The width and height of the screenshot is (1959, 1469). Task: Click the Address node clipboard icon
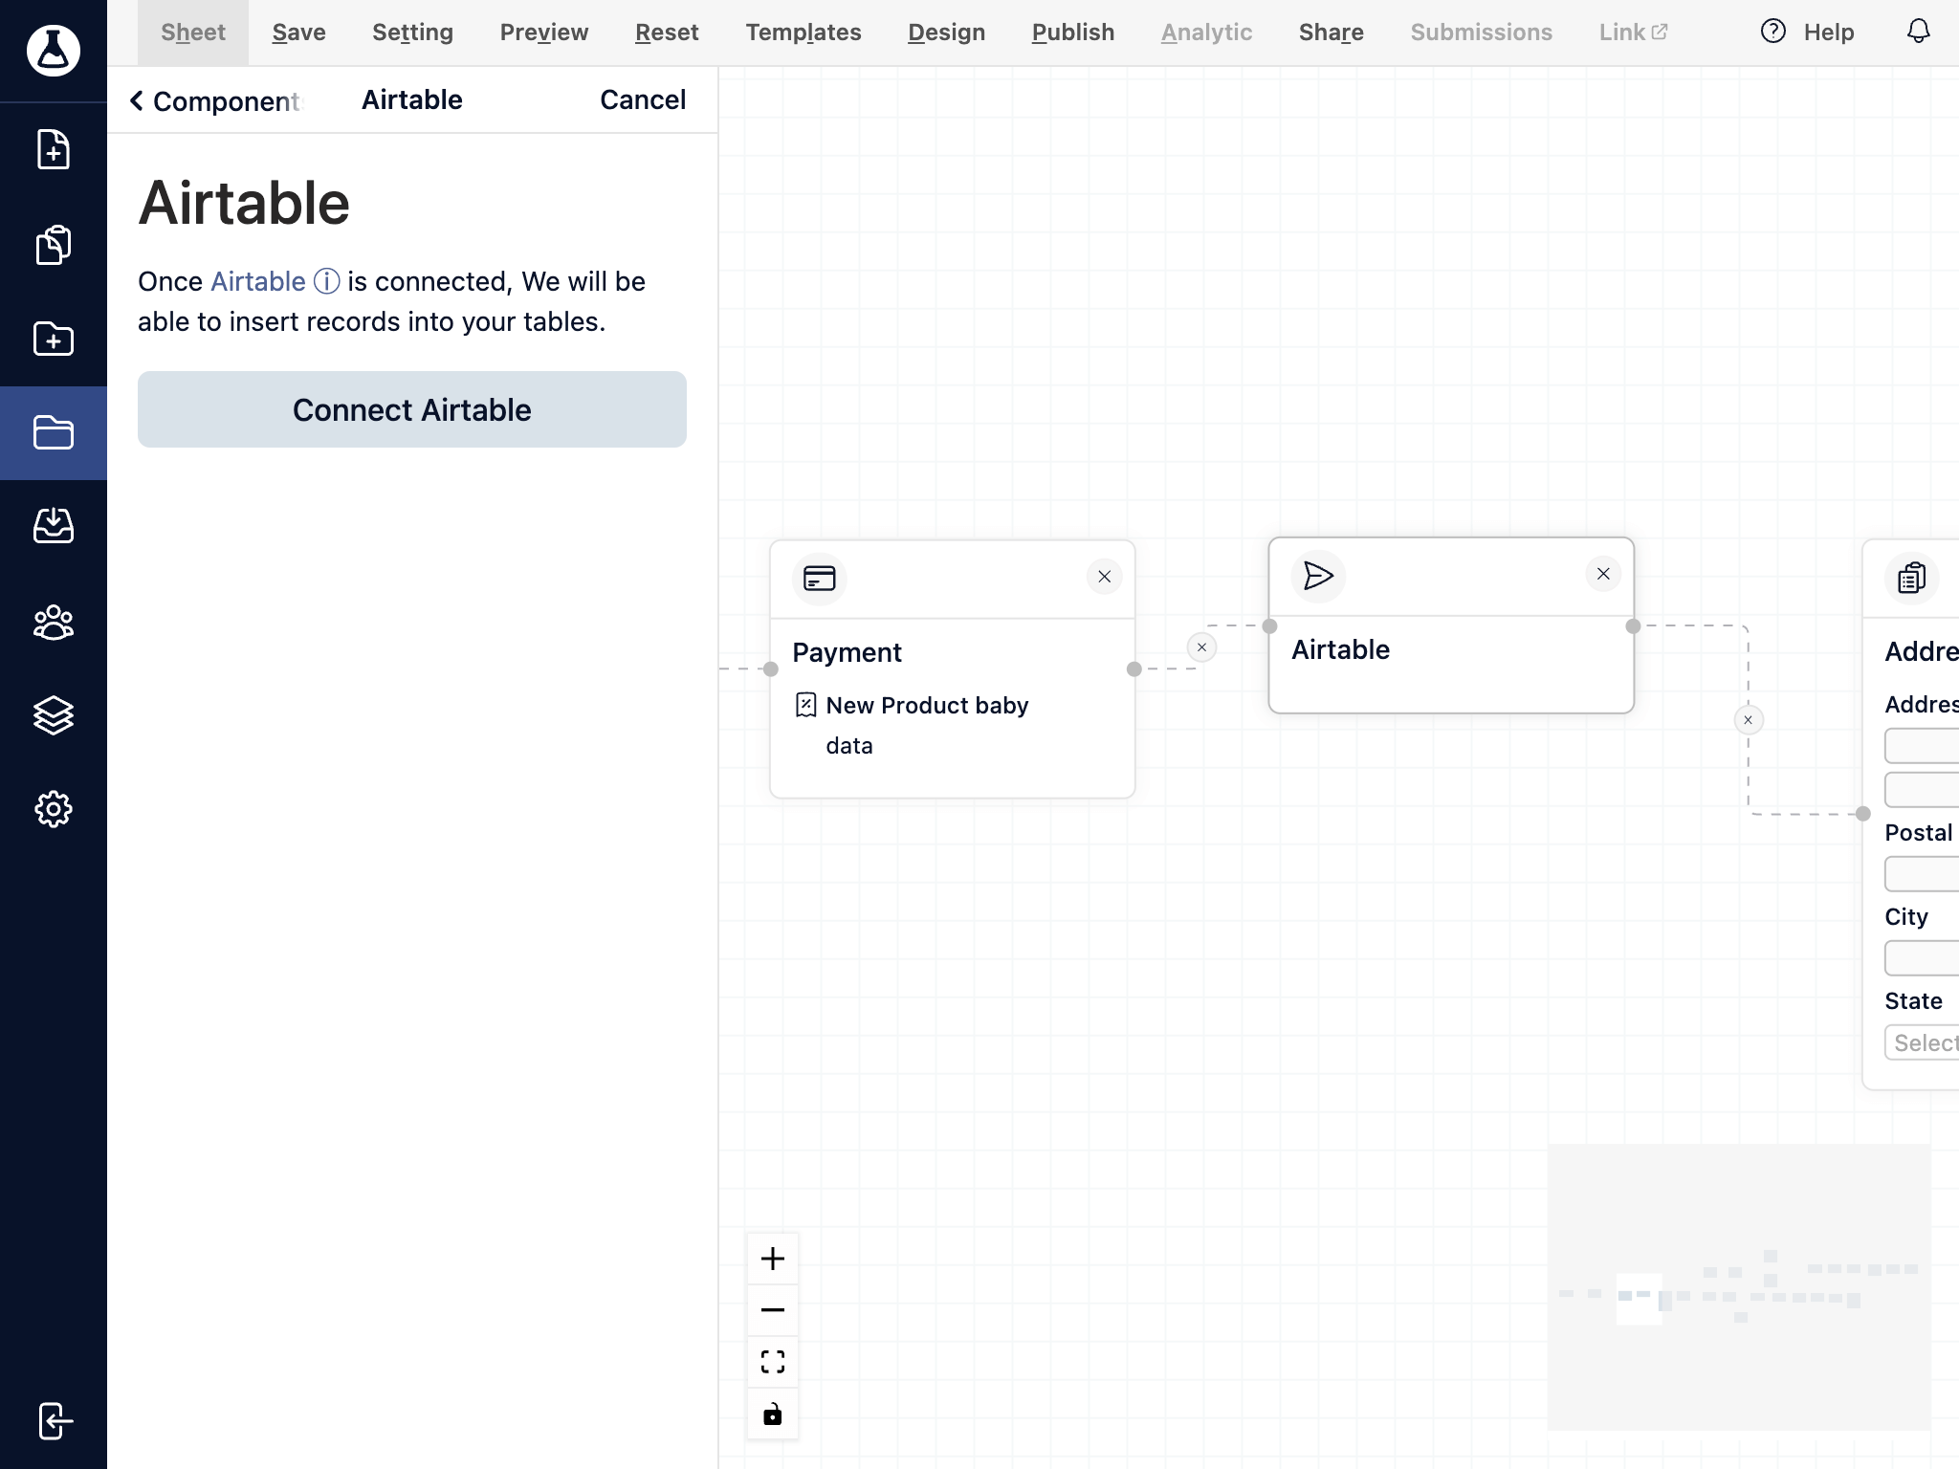[x=1911, y=578]
